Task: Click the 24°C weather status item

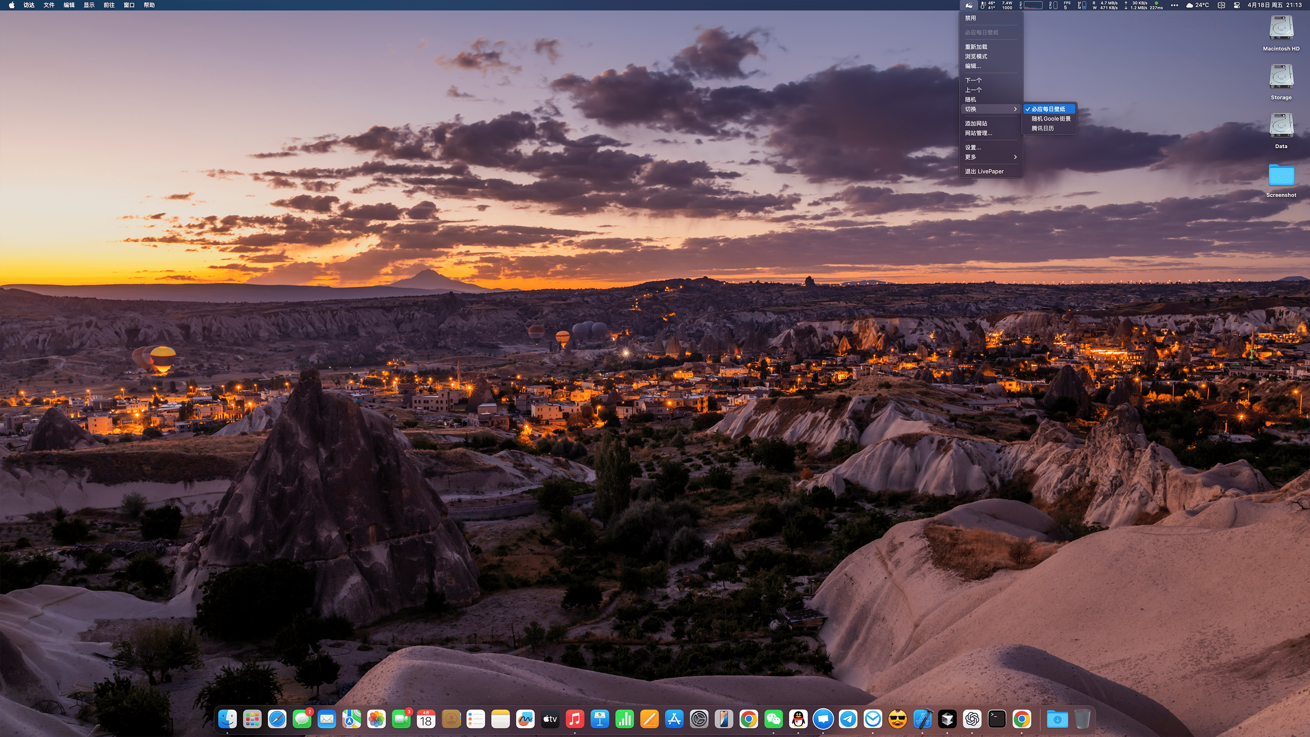Action: pyautogui.click(x=1197, y=5)
